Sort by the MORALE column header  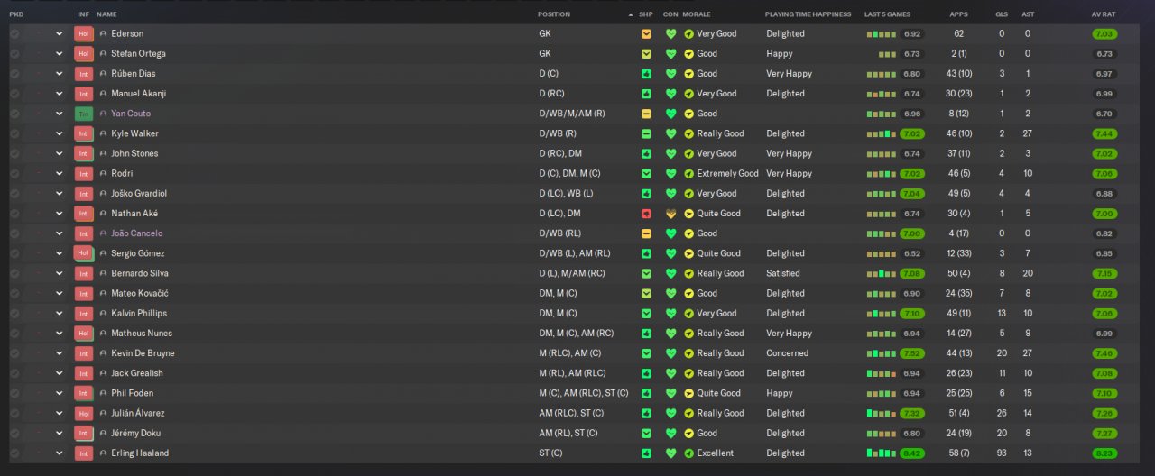pyautogui.click(x=697, y=14)
